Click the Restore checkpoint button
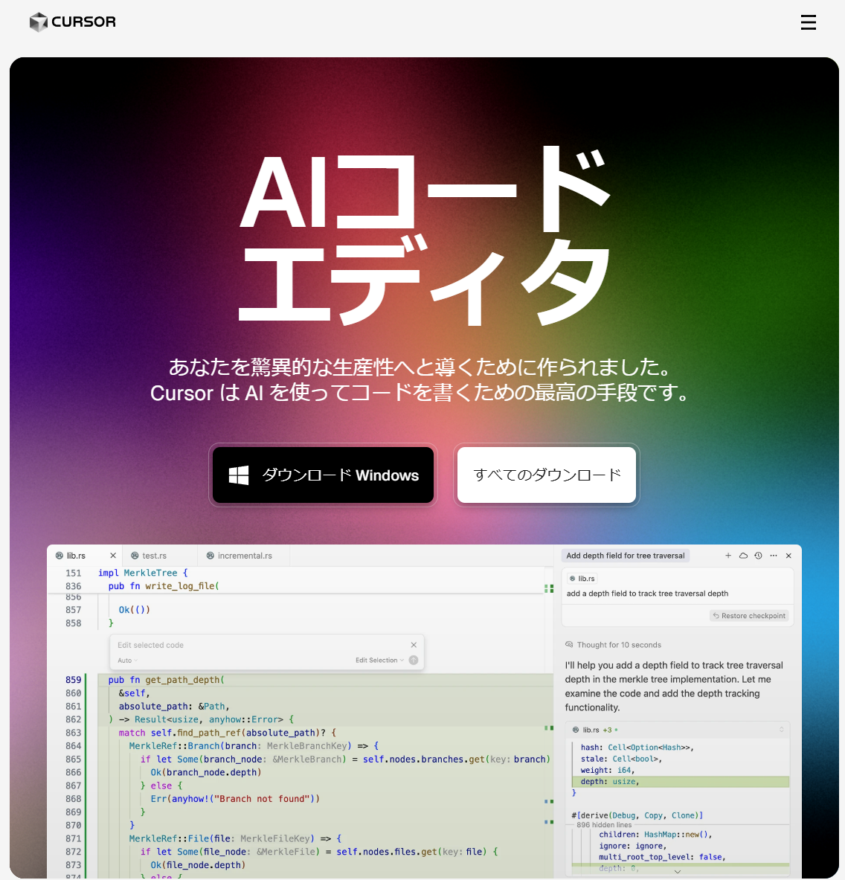 pyautogui.click(x=748, y=615)
